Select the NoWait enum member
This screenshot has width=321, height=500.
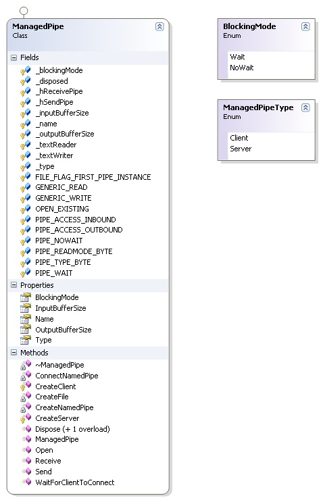click(x=242, y=68)
